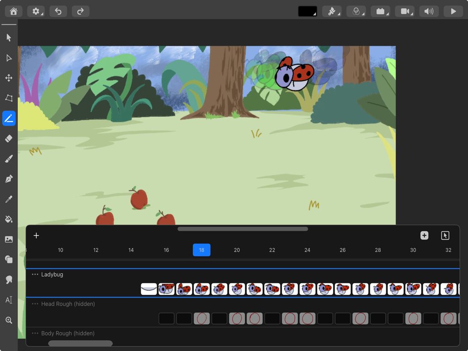The image size is (468, 351).
Task: Select the Eraser tool
Action: coord(8,138)
